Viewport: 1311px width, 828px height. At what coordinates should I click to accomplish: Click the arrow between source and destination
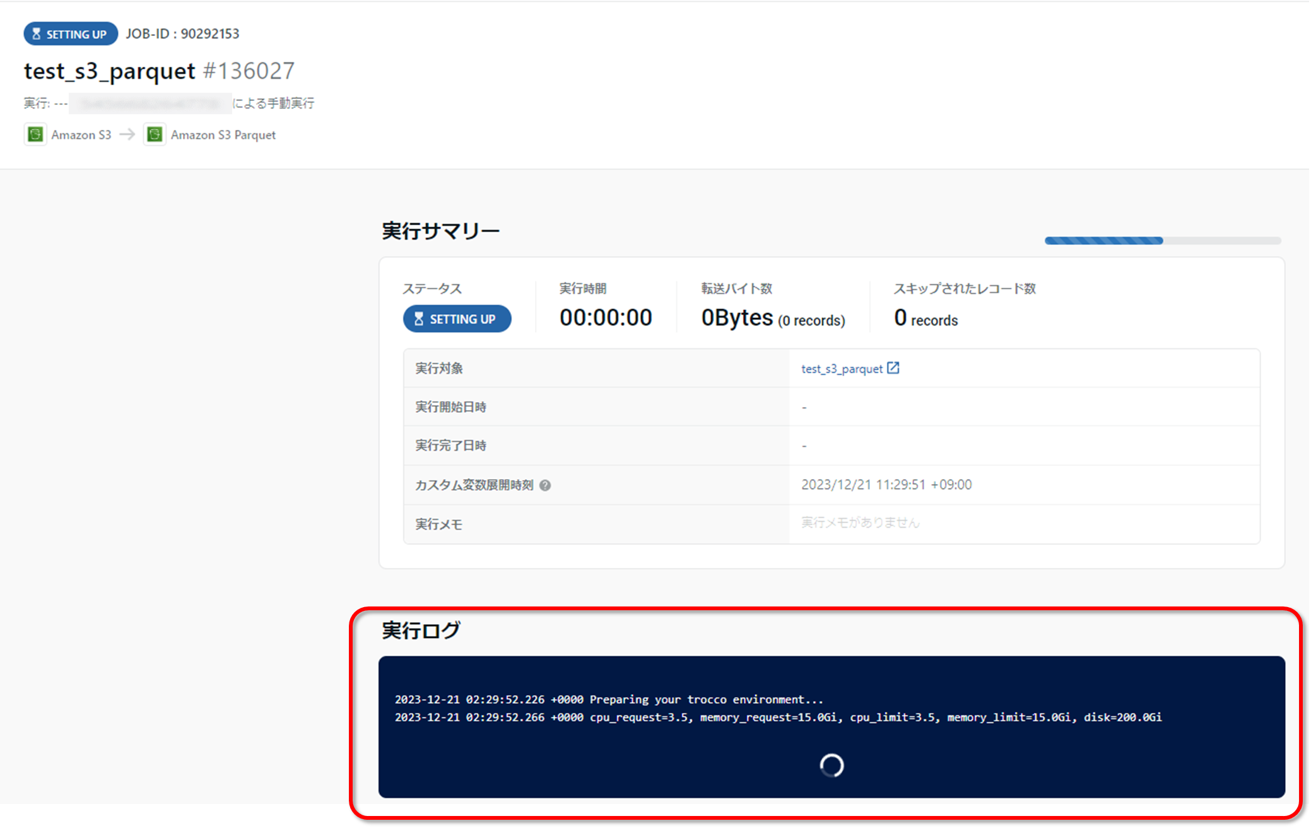pos(127,134)
